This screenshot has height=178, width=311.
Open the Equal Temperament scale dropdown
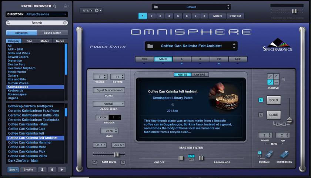coord(109,90)
